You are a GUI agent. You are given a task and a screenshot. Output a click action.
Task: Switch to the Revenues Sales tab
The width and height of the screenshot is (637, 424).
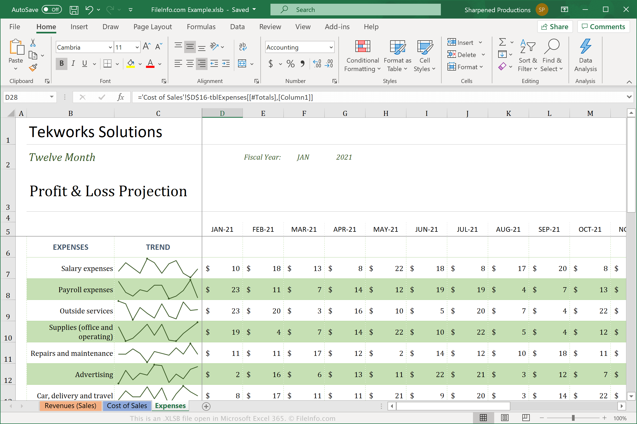pos(71,405)
